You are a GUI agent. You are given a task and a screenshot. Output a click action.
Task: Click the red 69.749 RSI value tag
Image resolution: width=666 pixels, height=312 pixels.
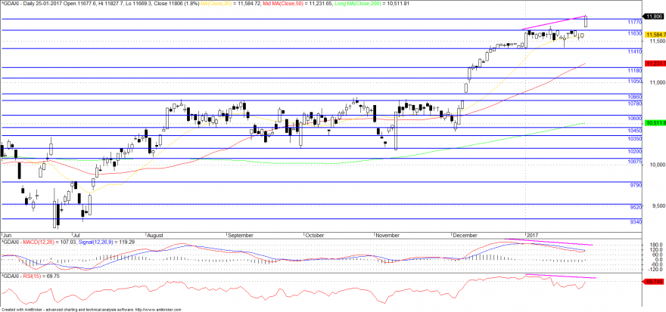[x=655, y=281]
